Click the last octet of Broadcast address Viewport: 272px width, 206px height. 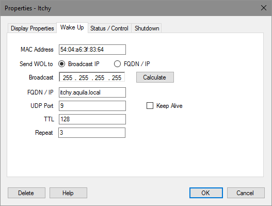click(117, 78)
